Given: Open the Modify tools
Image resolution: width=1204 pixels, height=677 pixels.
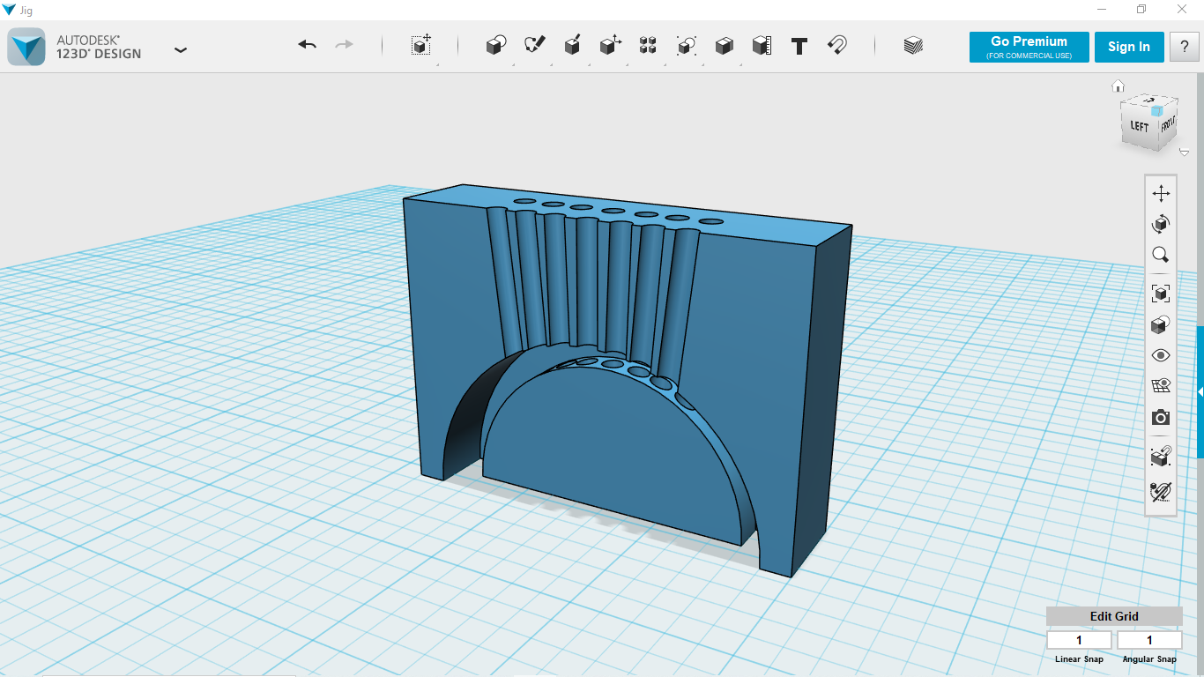Looking at the screenshot, I should tap(610, 46).
